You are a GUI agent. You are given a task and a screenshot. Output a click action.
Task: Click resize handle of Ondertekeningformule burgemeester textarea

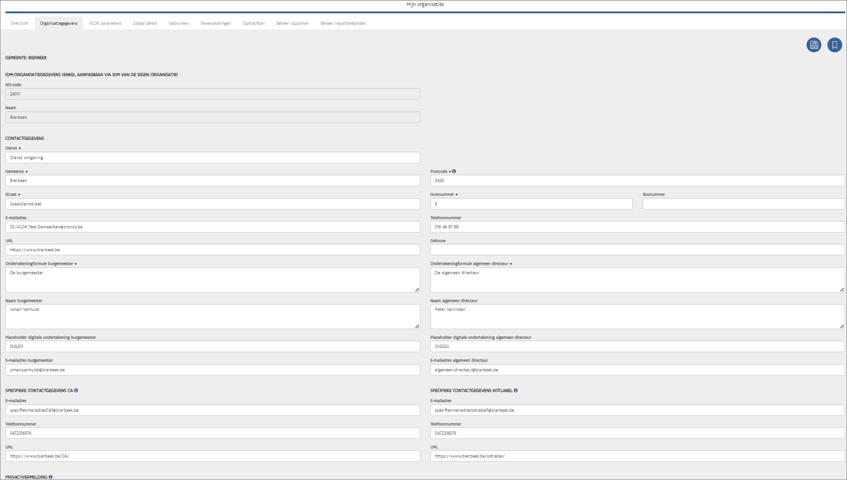pos(417,289)
